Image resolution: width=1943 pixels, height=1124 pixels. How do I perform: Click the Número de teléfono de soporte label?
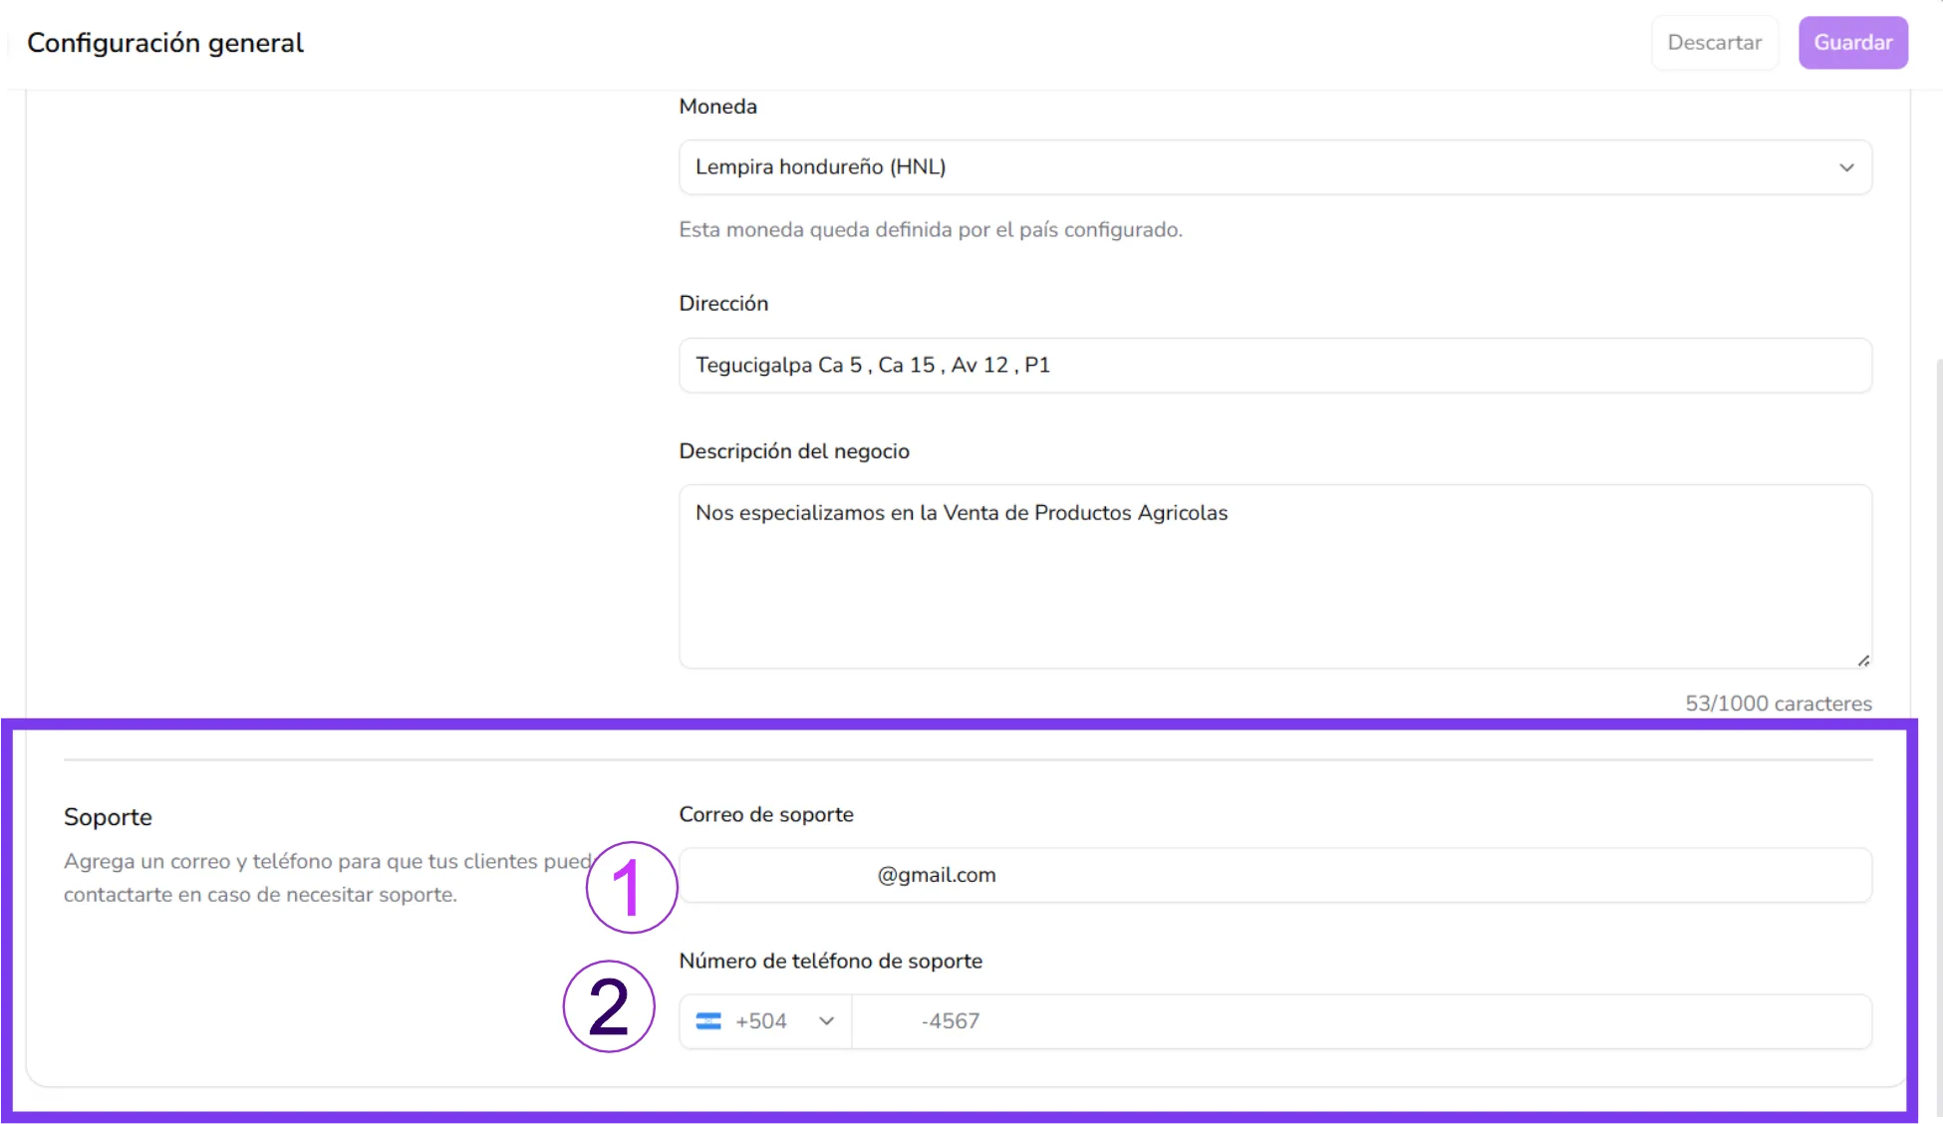tap(831, 961)
